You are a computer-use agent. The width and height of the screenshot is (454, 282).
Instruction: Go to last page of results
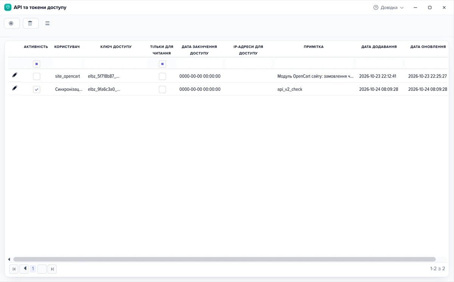52,269
